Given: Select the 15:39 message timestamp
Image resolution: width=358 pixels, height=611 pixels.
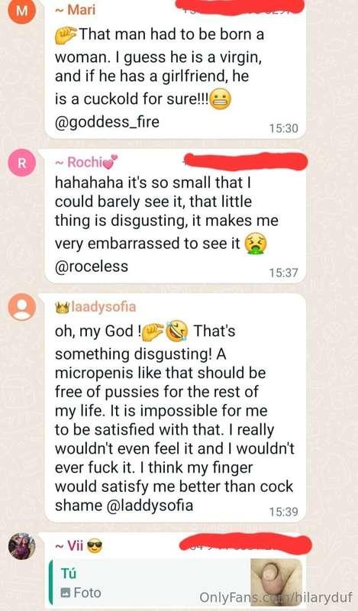Looking at the screenshot, I should (x=284, y=511).
